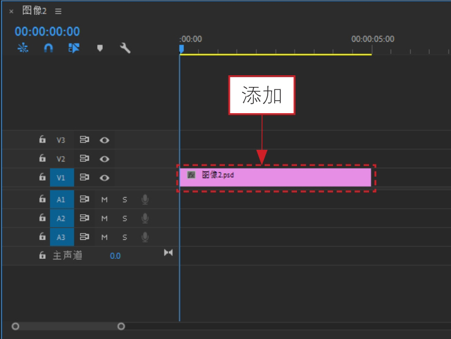This screenshot has width=451, height=339.
Task: Mute track A2
Action: [105, 218]
